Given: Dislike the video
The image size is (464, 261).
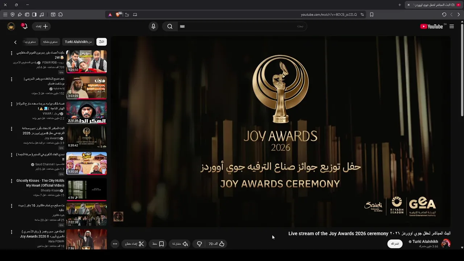Looking at the screenshot, I should point(199,244).
